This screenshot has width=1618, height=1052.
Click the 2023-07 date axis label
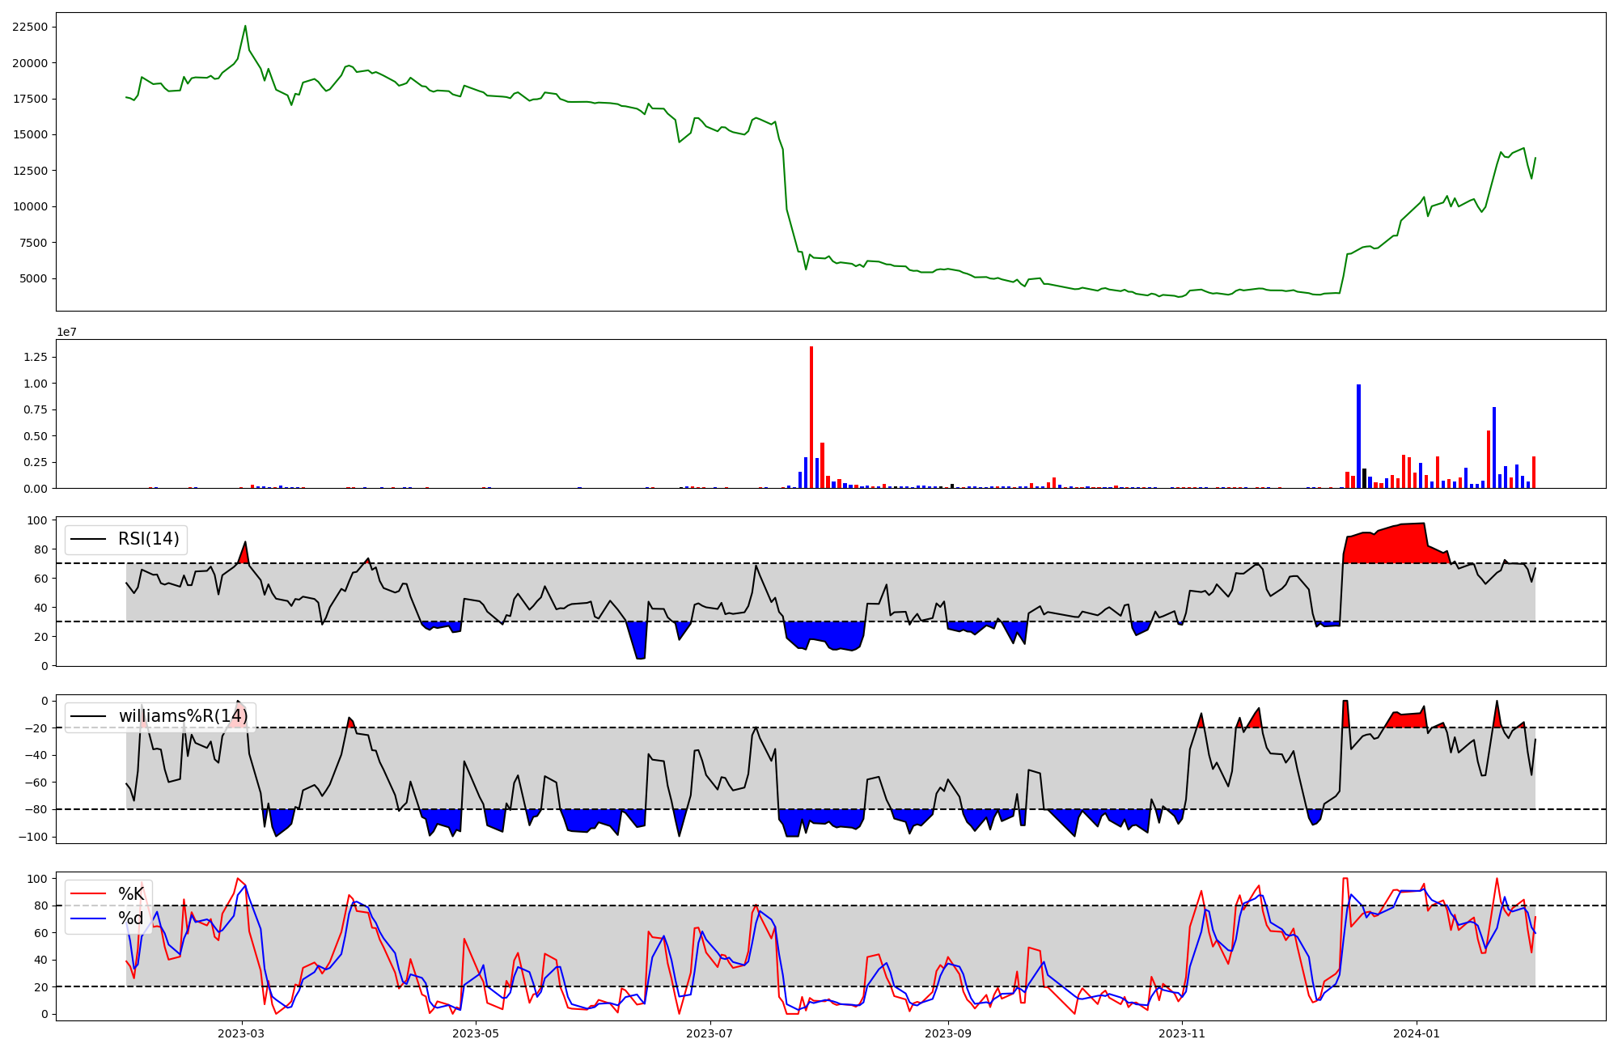click(709, 1033)
